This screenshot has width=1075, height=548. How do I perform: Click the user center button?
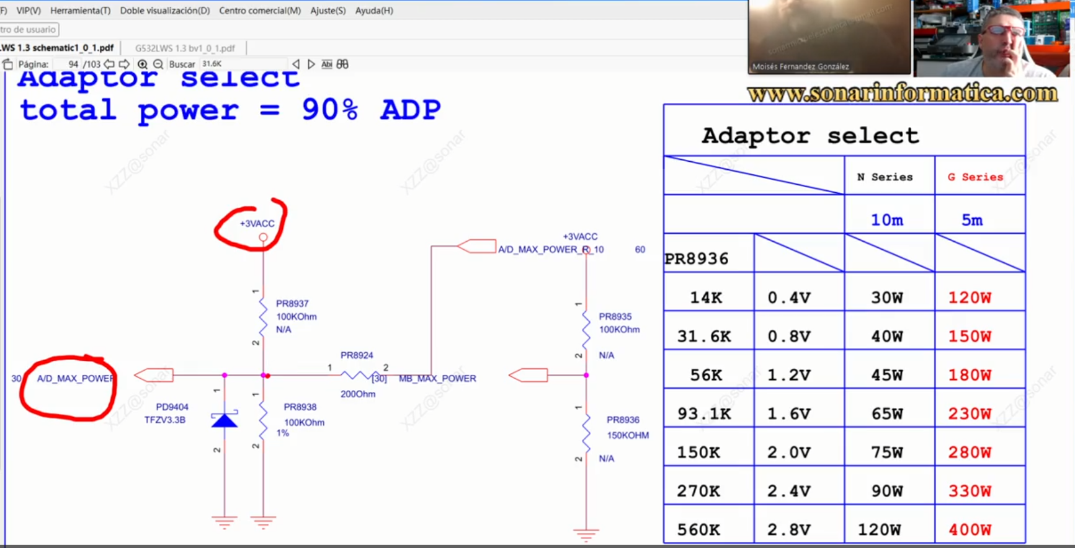[x=29, y=29]
